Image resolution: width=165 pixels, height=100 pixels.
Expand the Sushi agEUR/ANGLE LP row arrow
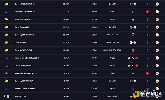(157, 19)
